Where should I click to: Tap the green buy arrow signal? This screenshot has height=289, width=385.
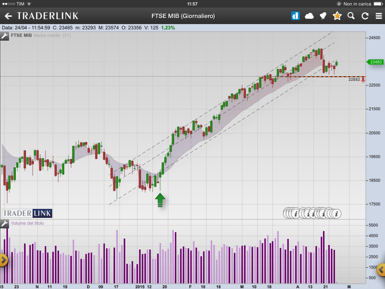coord(160,200)
